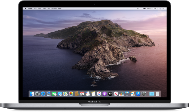Click the AirPlay display icon

[141, 8]
